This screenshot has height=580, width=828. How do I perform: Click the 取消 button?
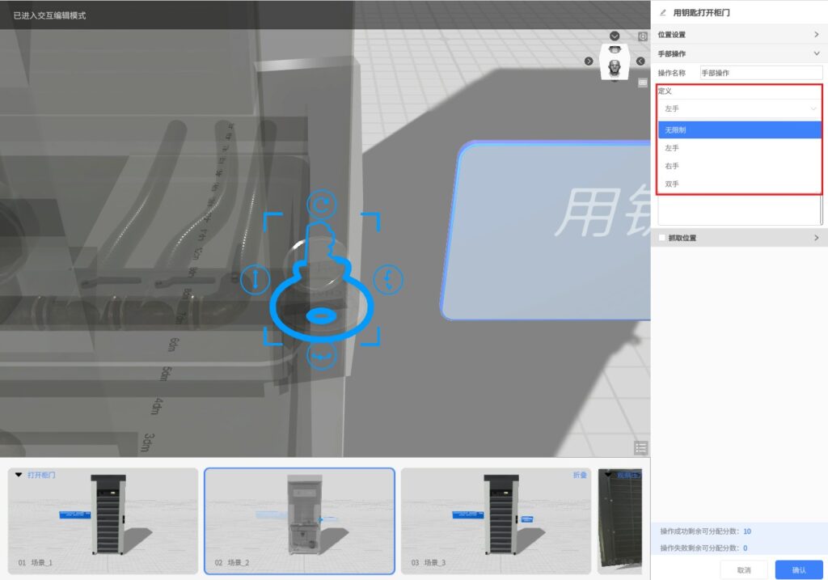pyautogui.click(x=744, y=569)
